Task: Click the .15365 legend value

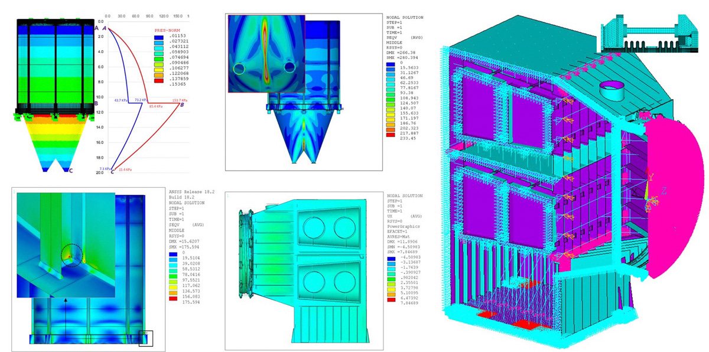Action: [178, 84]
